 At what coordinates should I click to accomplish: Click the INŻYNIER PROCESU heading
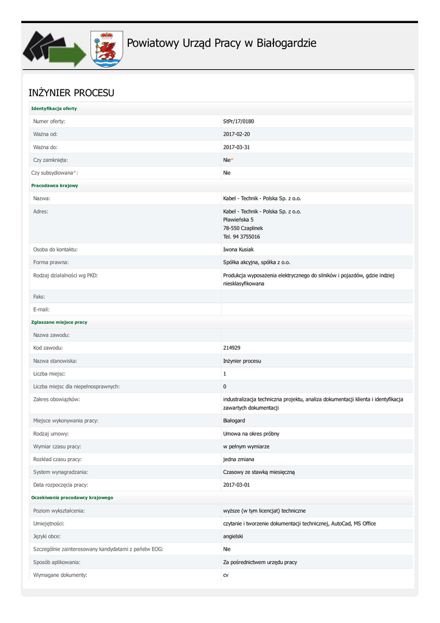(x=71, y=93)
